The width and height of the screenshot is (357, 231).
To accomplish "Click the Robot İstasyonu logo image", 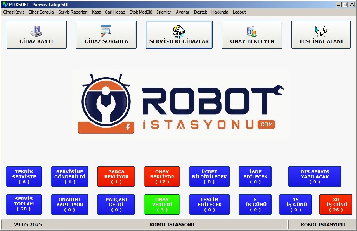I will [181, 104].
